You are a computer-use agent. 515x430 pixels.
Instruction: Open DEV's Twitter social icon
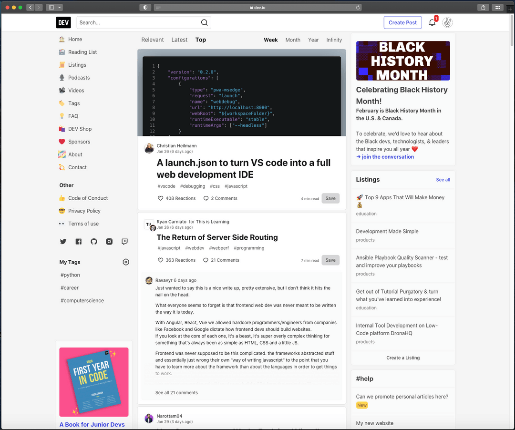click(x=62, y=242)
